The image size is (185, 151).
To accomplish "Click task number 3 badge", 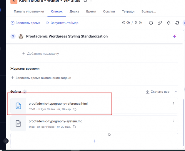I will pos(13,36).
